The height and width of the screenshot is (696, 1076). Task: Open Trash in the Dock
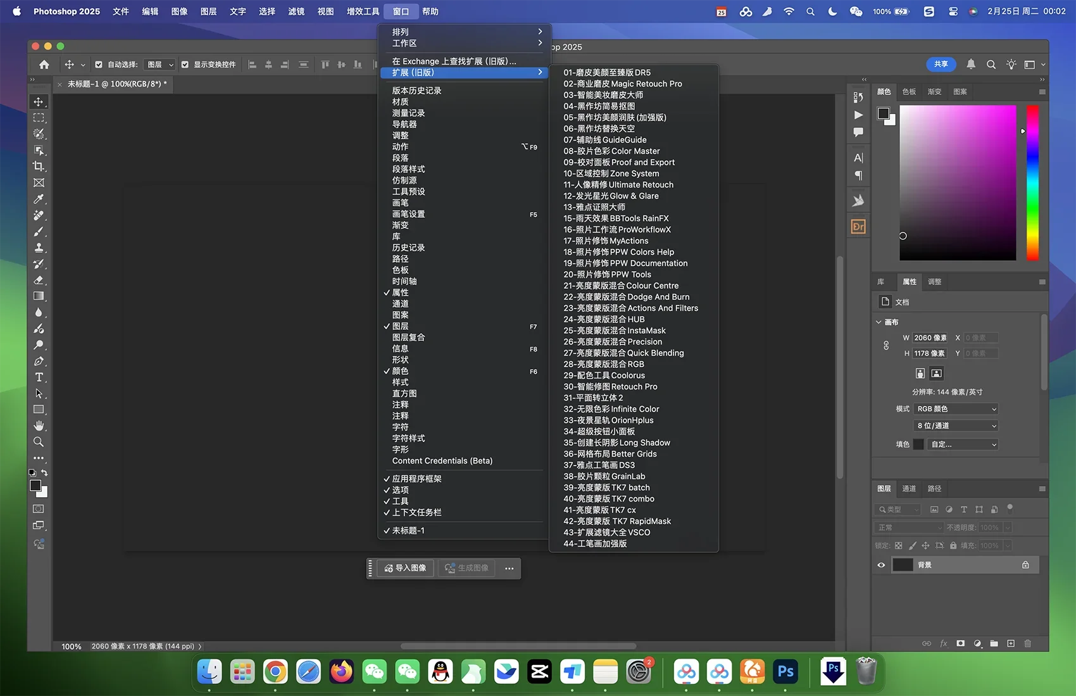point(866,672)
